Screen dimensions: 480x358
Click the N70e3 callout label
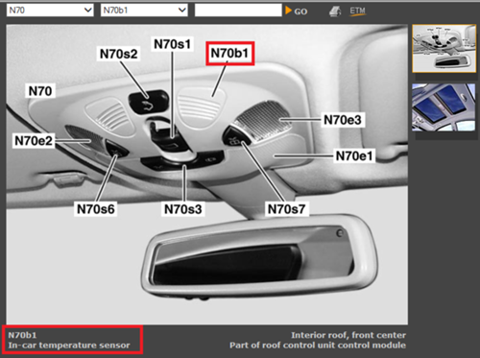point(343,120)
